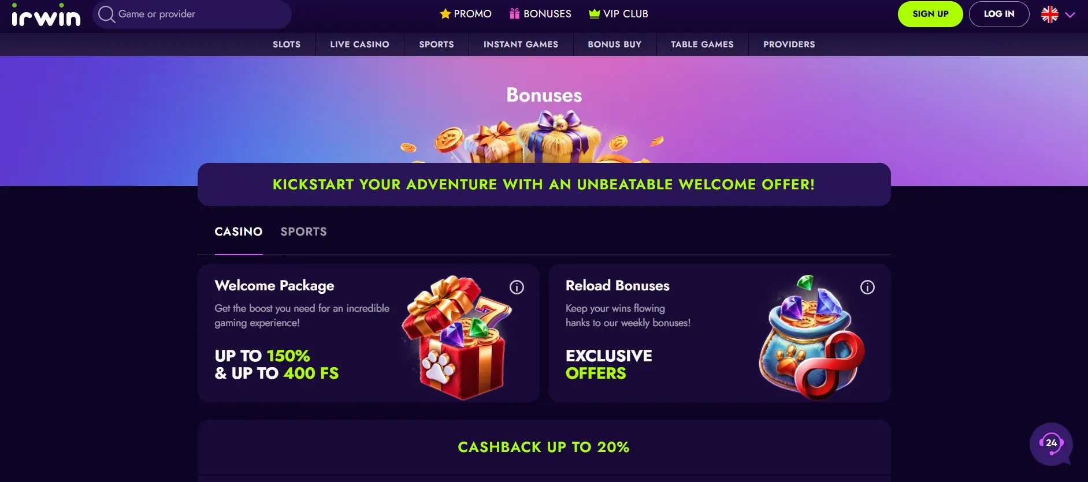Click the search magnifier icon
The height and width of the screenshot is (482, 1088).
tap(106, 14)
